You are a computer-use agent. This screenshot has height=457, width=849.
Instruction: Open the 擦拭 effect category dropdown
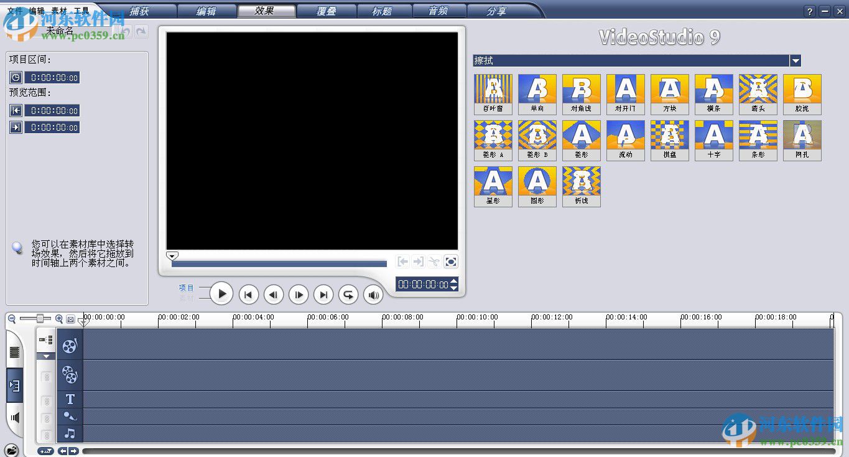796,60
